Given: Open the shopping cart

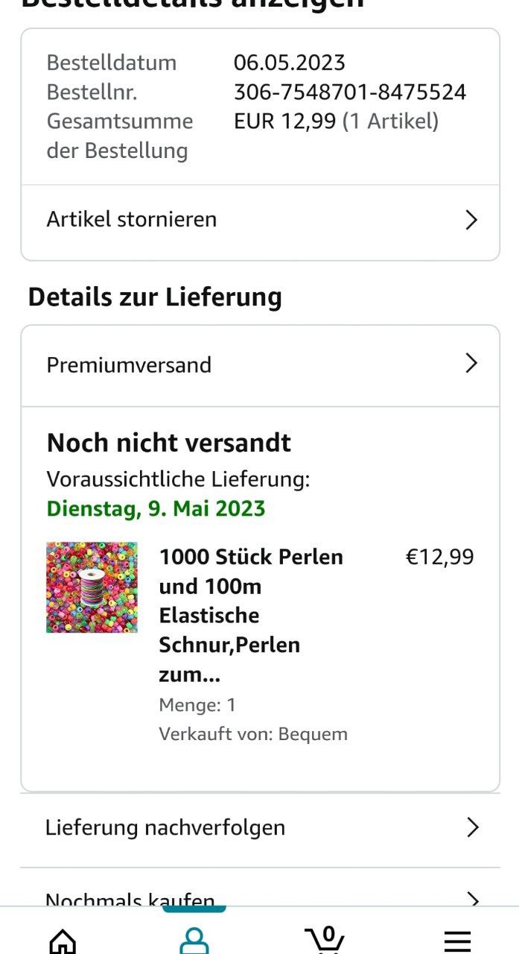Looking at the screenshot, I should coord(325,939).
